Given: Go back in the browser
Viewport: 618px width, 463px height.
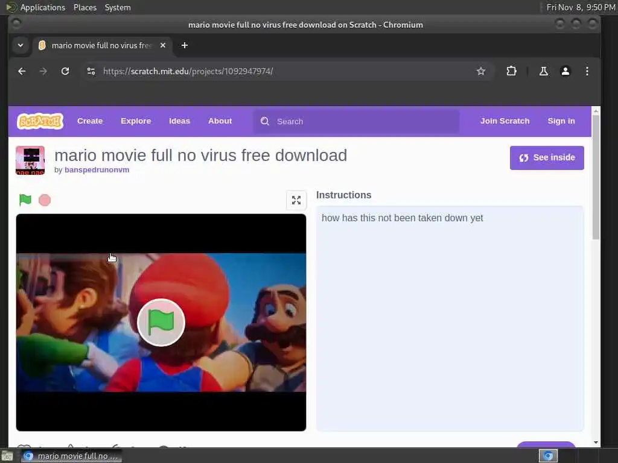Looking at the screenshot, I should coord(22,71).
